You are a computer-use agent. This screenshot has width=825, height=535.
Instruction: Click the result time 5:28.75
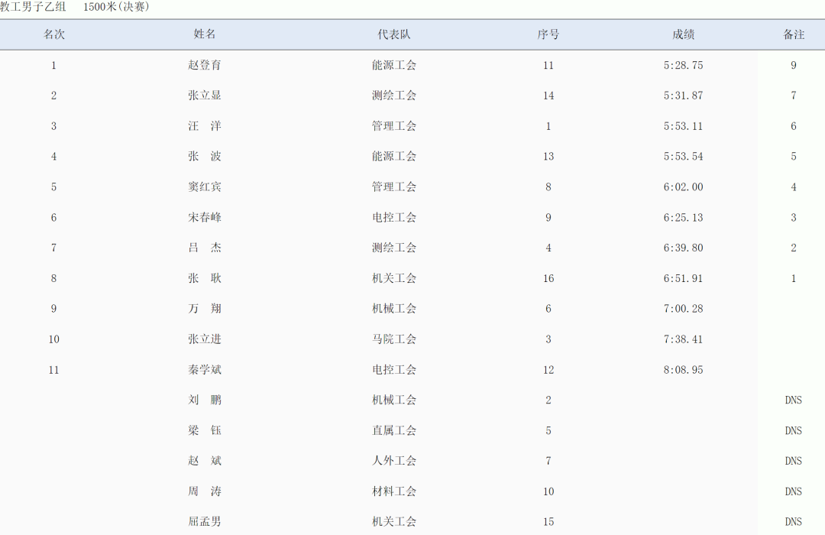click(x=683, y=65)
